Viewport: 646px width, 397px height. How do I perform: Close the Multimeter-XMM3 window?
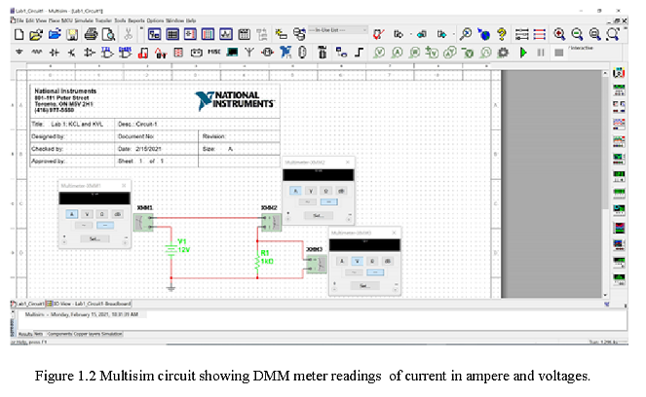[394, 233]
